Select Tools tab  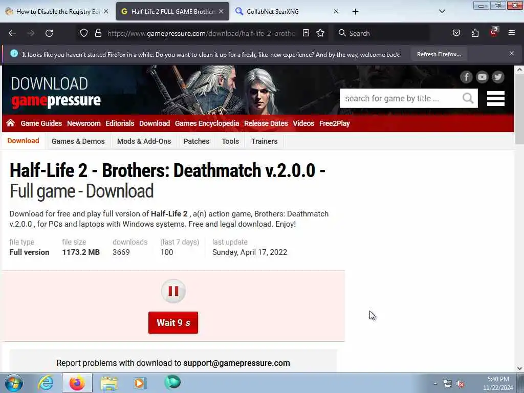pos(230,141)
